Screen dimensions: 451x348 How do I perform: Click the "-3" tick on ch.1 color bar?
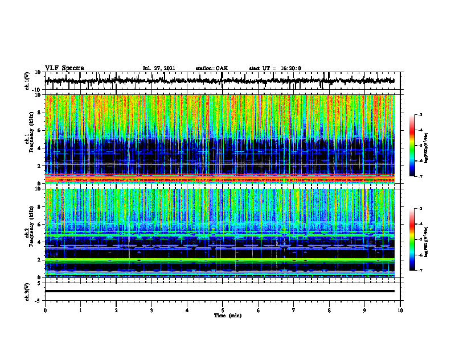420,115
